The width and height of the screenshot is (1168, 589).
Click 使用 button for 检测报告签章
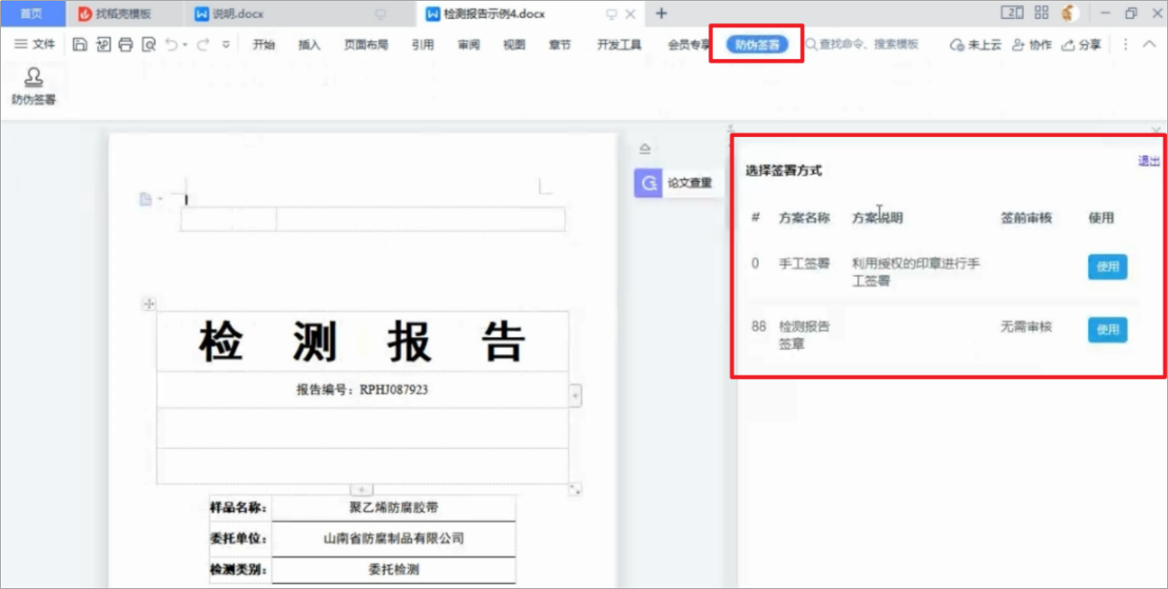coord(1107,330)
